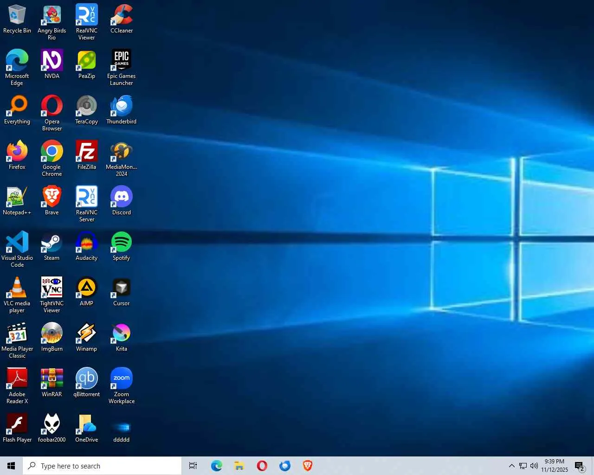Select the RealVNC Server shortcut
The height and width of the screenshot is (475, 594).
coord(87,204)
